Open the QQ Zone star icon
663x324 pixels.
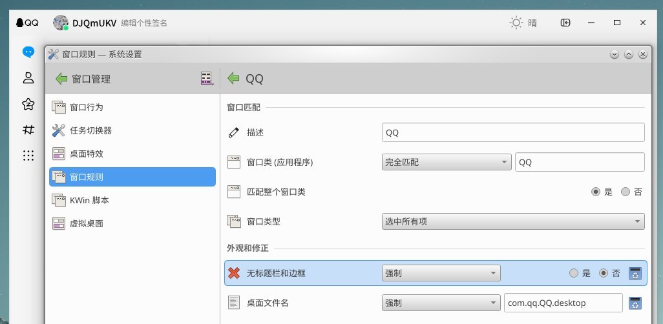click(28, 104)
